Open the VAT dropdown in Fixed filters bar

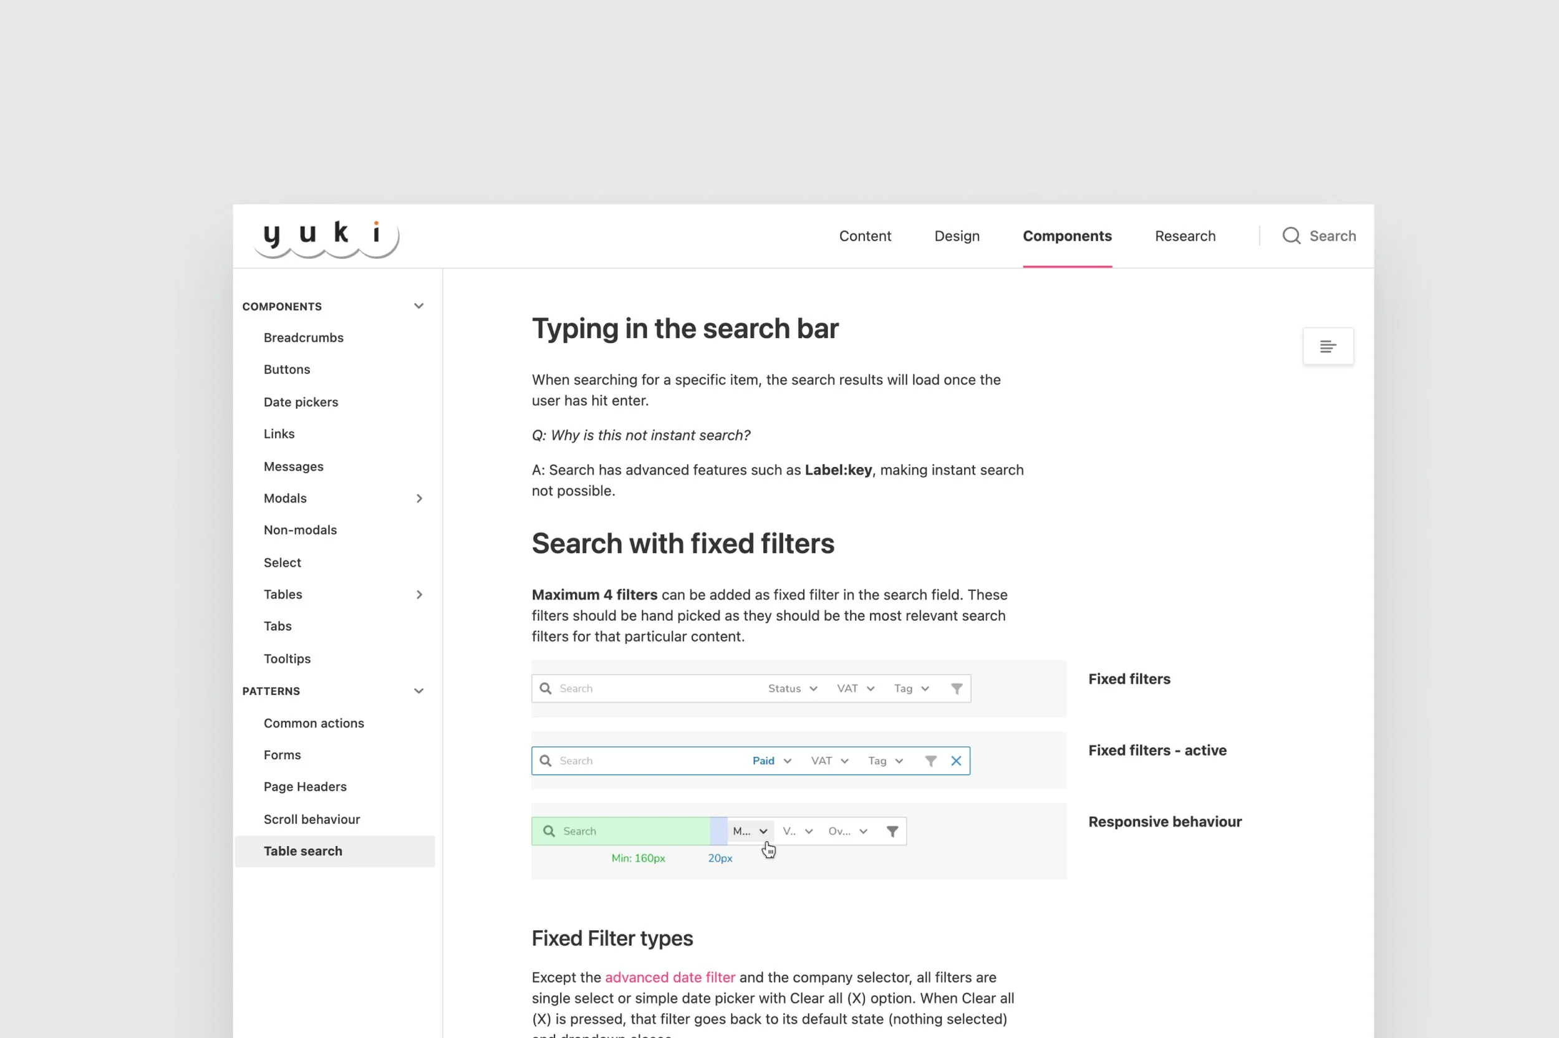click(856, 688)
